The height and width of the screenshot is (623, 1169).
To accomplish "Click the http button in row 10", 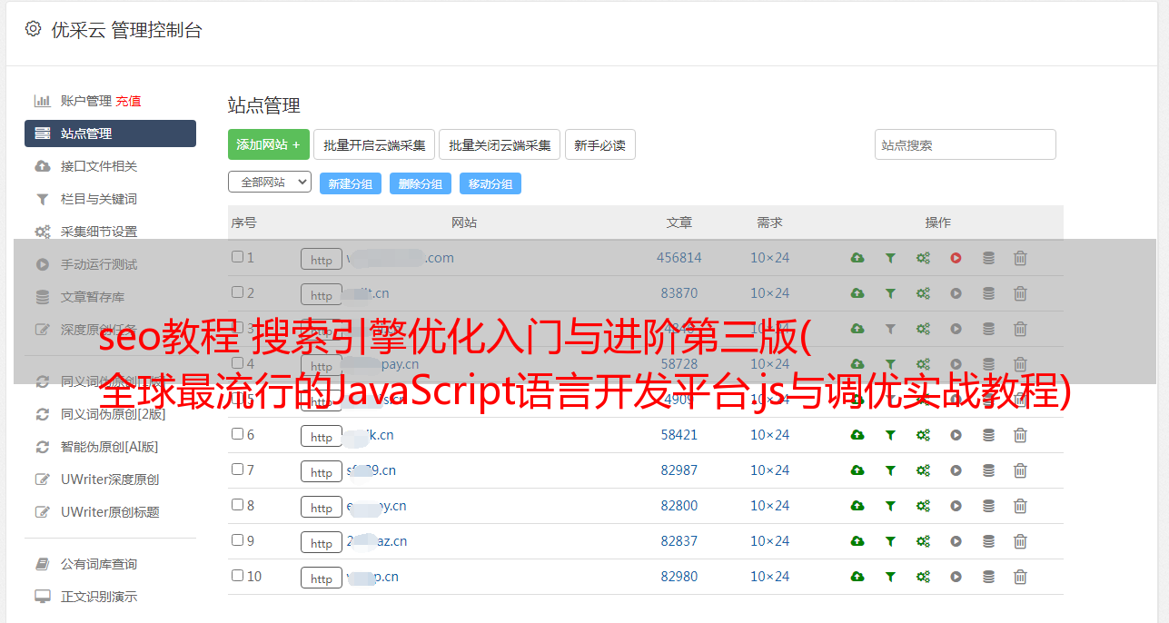I will click(322, 578).
